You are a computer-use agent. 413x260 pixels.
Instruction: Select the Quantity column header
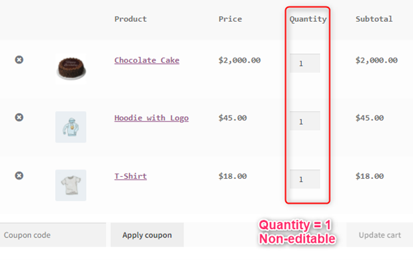[308, 19]
